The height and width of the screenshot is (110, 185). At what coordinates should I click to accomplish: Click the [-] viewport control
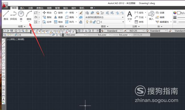(x=8, y=39)
